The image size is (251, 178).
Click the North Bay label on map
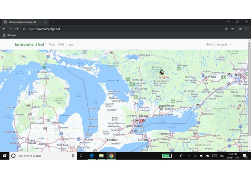click(144, 55)
